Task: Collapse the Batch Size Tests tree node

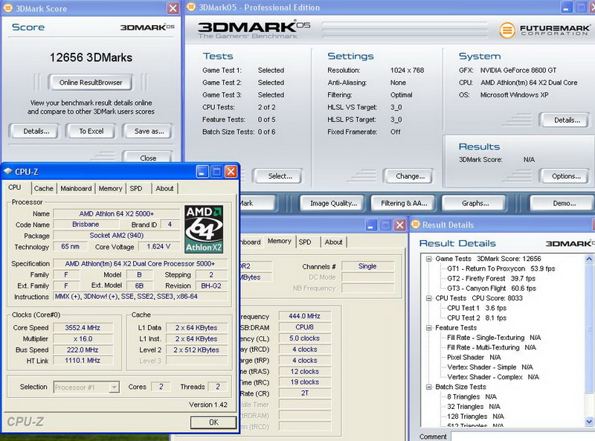Action: pyautogui.click(x=429, y=387)
